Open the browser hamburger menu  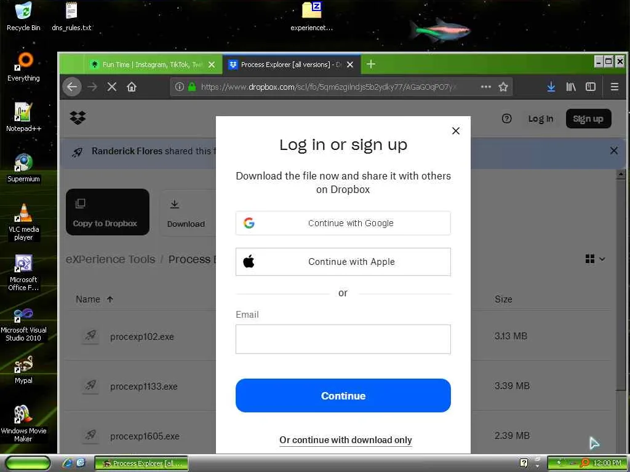pyautogui.click(x=615, y=87)
